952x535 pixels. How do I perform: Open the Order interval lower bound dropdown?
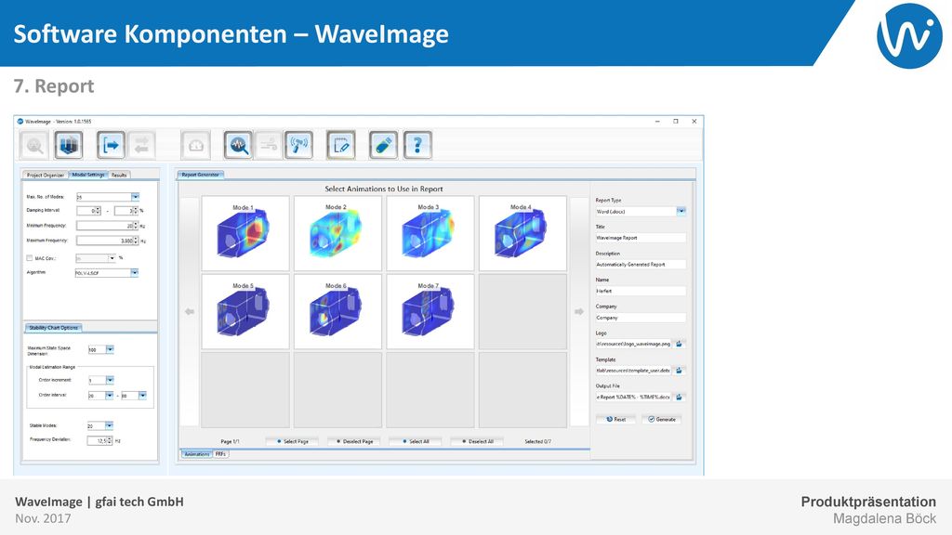point(110,396)
